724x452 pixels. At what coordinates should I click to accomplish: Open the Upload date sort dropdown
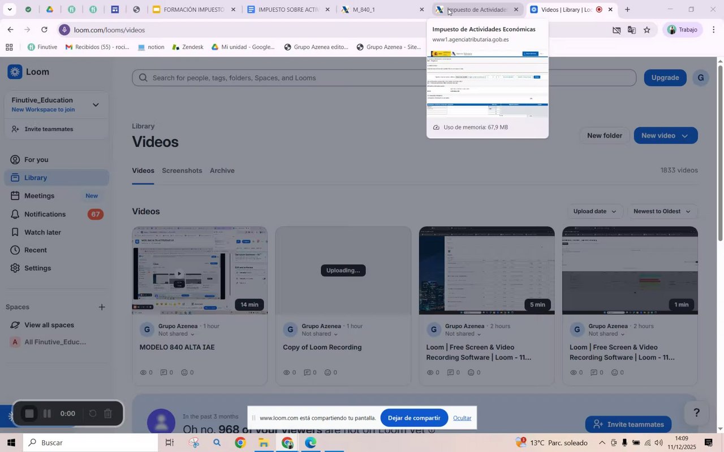(595, 211)
